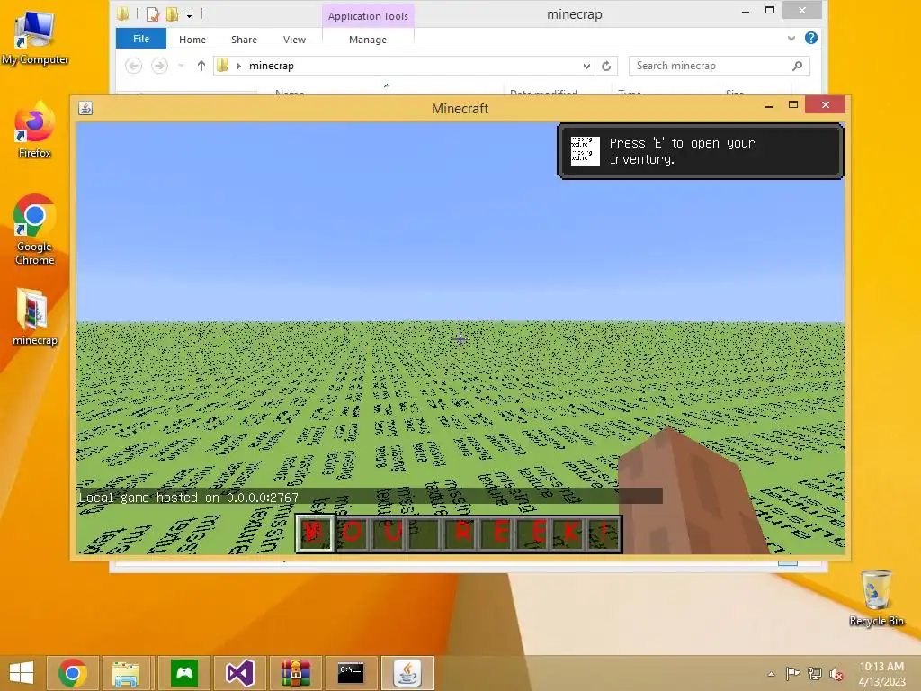Go forward in Explorer navigation
Viewport: 921px width, 691px height.
tap(159, 66)
